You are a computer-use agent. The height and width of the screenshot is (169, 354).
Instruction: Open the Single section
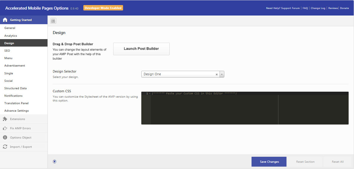click(x=24, y=73)
